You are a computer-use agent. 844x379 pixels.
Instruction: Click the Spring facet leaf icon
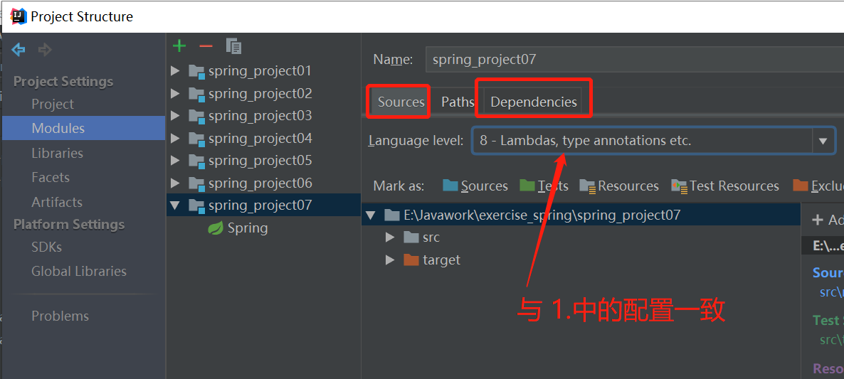point(216,228)
